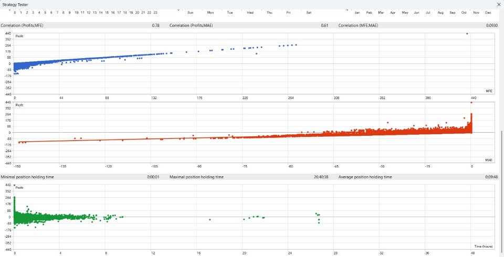The height and width of the screenshot is (257, 504).
Task: Click the 'Nov' month axis label
Action: (476, 13)
